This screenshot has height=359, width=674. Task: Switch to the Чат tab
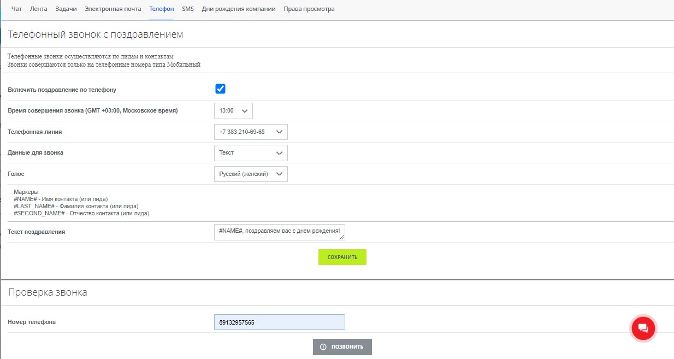pyautogui.click(x=16, y=9)
